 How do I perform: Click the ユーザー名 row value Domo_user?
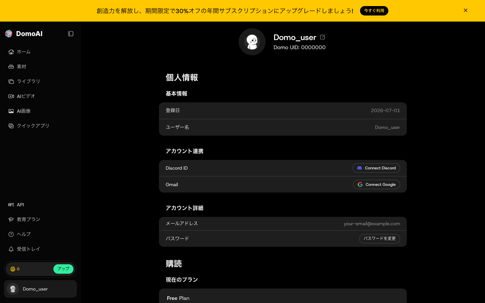[387, 127]
